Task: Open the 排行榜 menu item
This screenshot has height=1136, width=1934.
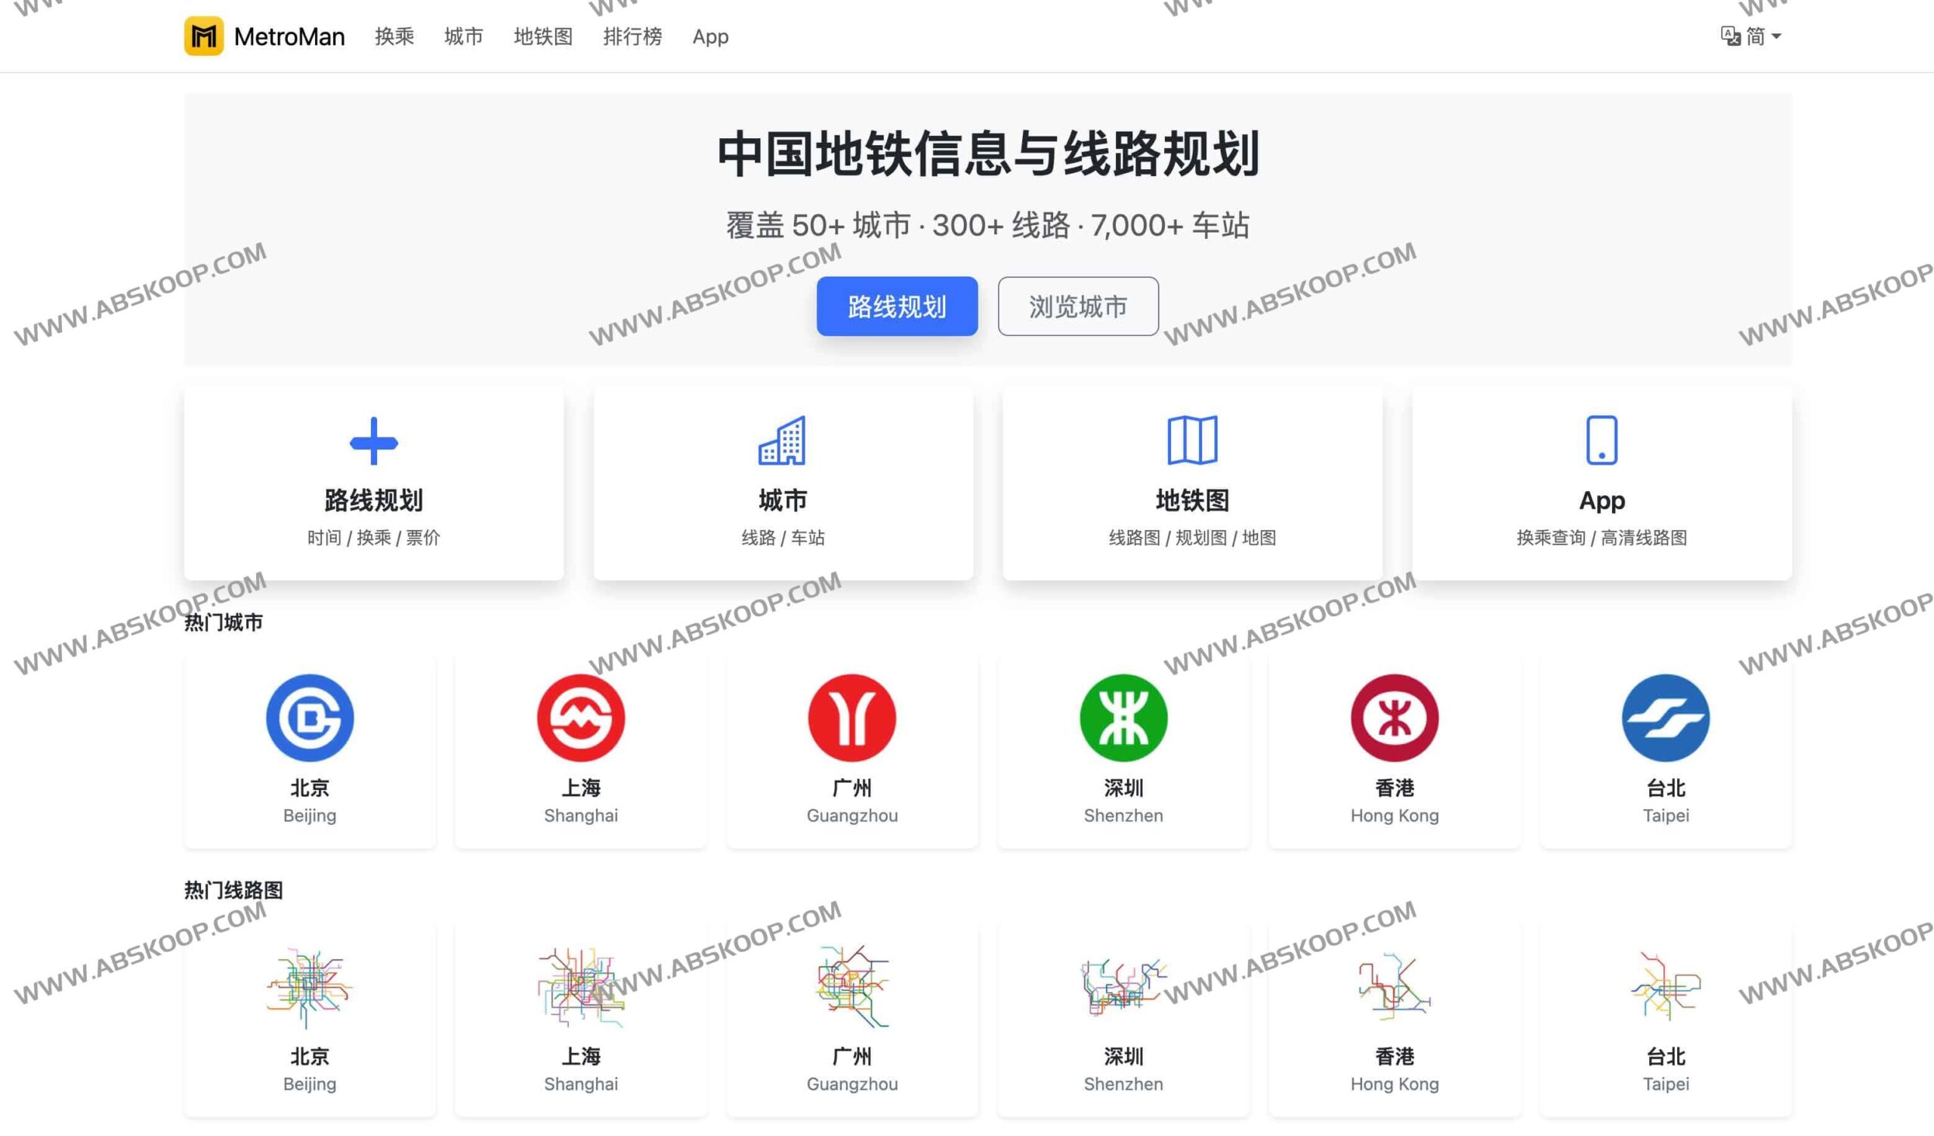Action: [634, 36]
